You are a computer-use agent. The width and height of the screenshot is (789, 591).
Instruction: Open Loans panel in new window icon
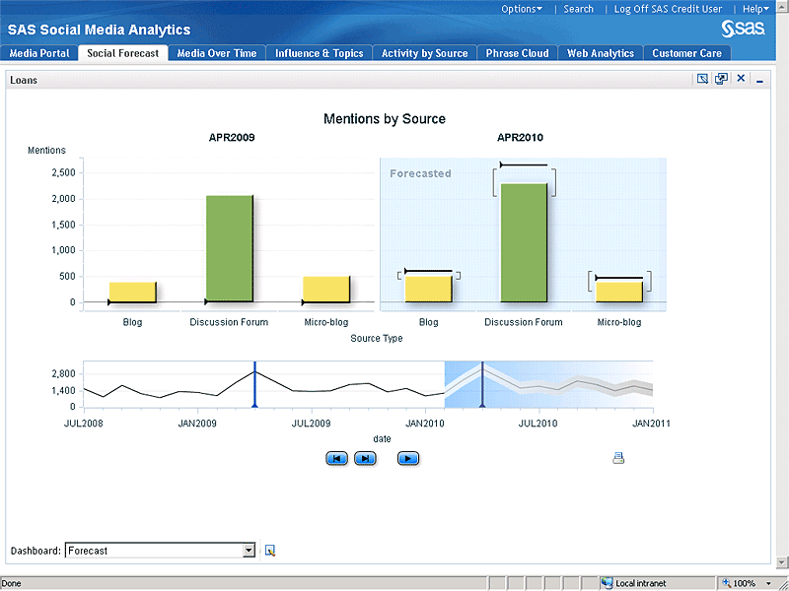point(721,79)
